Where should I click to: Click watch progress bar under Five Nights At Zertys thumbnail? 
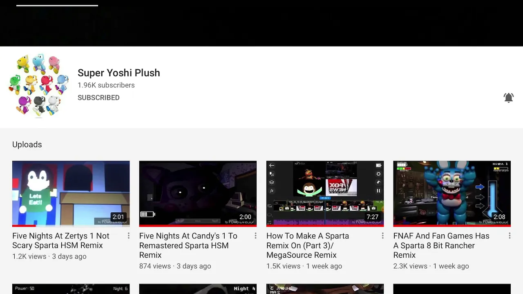tap(71, 225)
